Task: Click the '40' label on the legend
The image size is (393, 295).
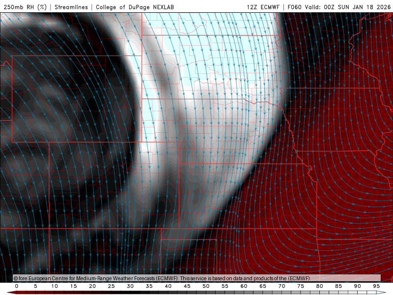Action: [168, 286]
